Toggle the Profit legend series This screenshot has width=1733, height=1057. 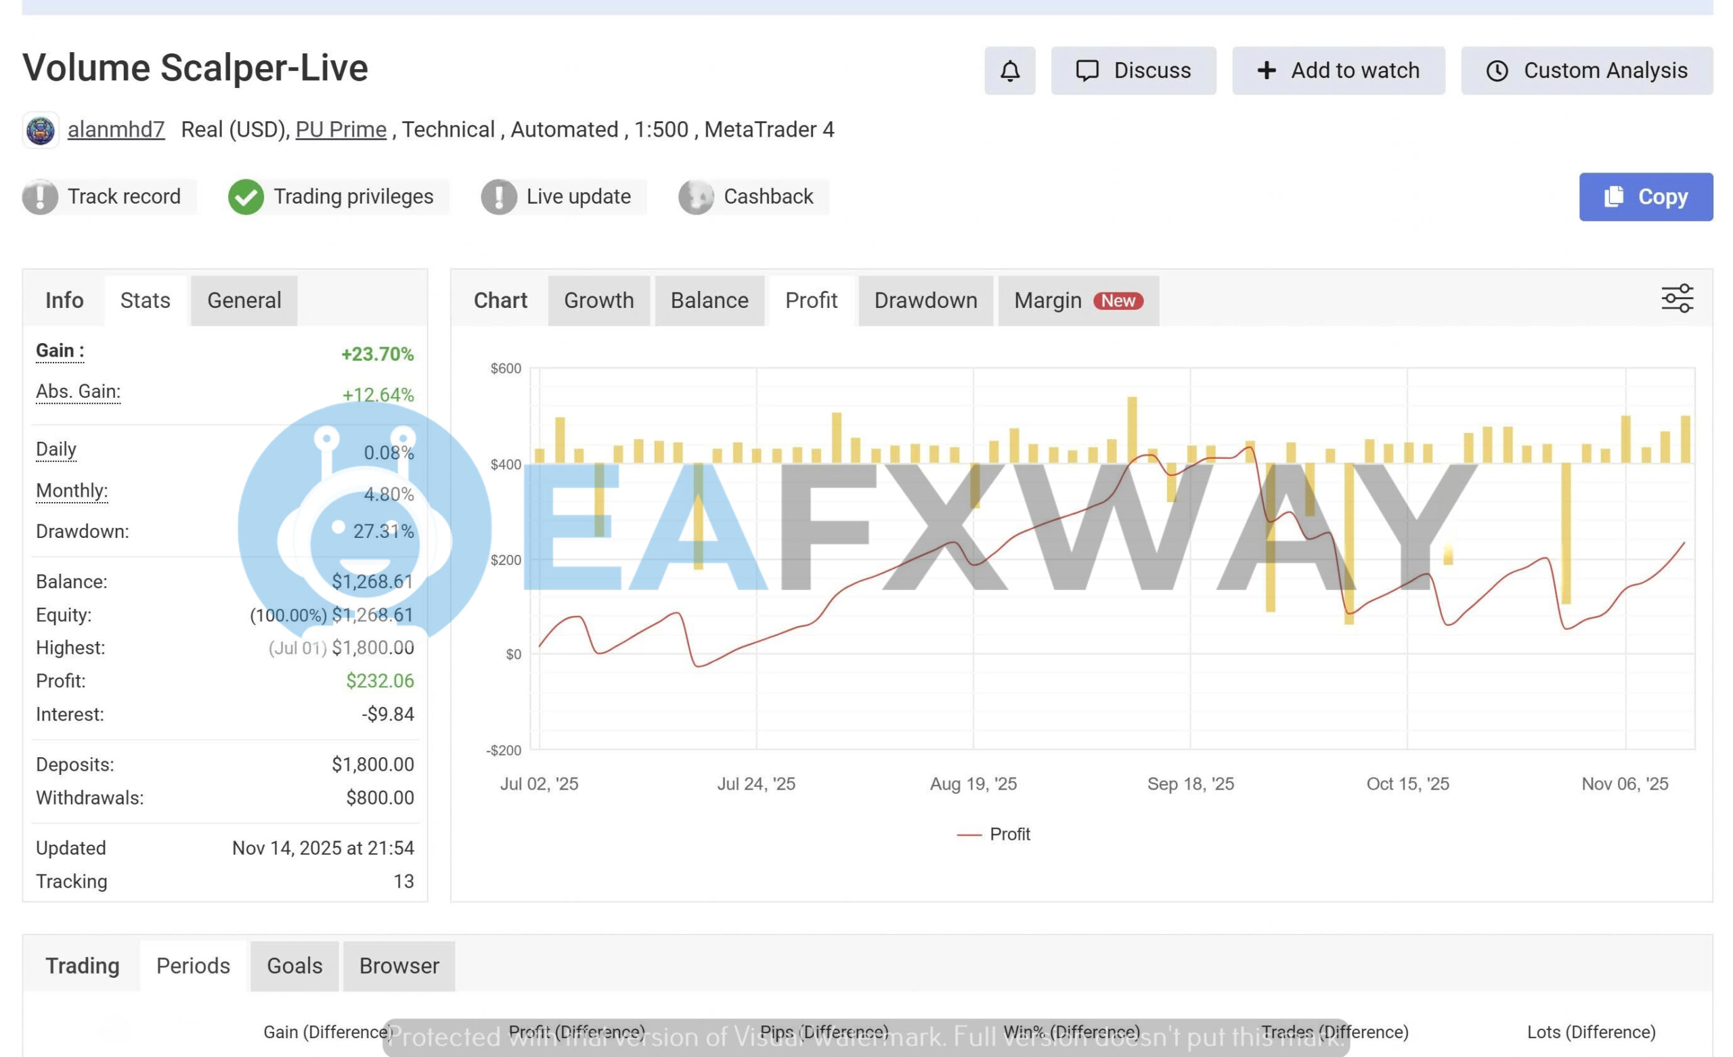click(994, 834)
